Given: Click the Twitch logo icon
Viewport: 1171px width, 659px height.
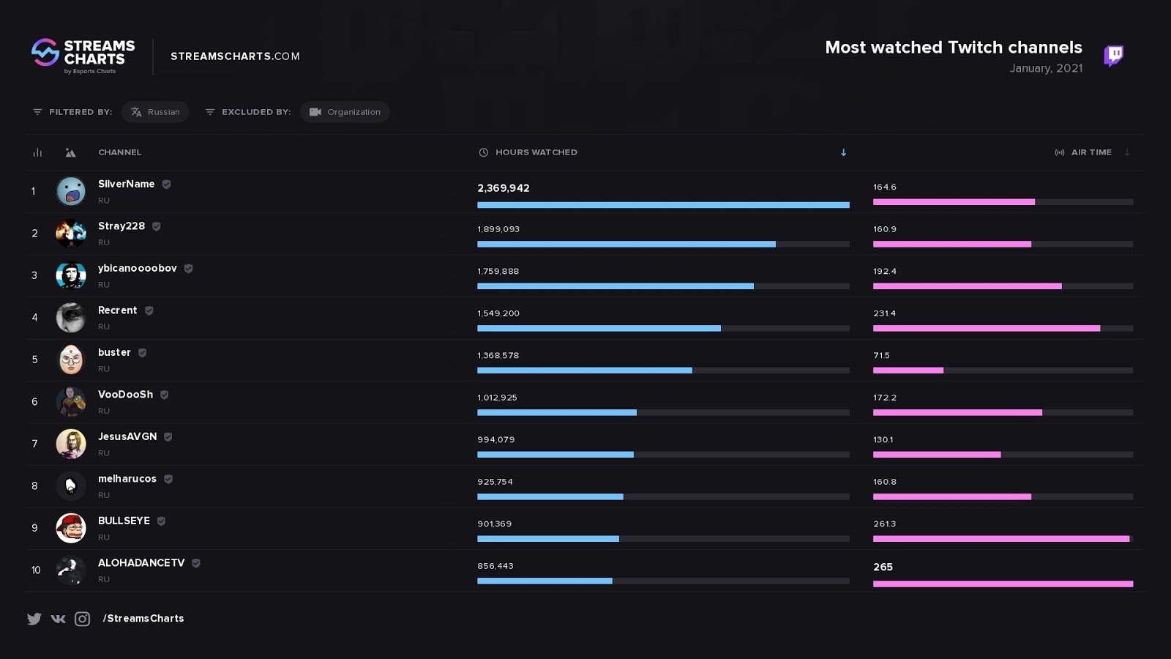Looking at the screenshot, I should click(1113, 55).
